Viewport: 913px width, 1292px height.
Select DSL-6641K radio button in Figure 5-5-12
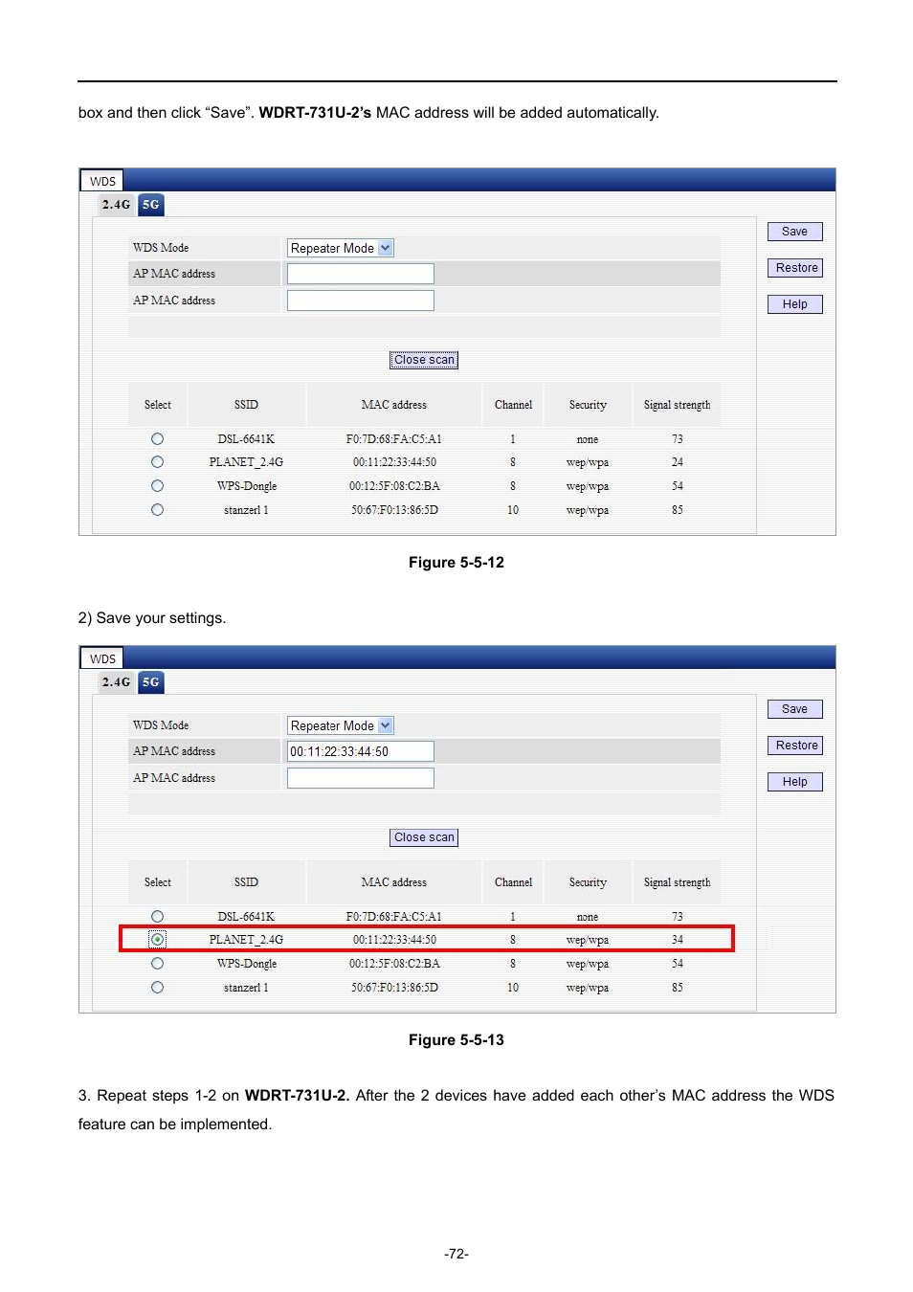pos(157,439)
